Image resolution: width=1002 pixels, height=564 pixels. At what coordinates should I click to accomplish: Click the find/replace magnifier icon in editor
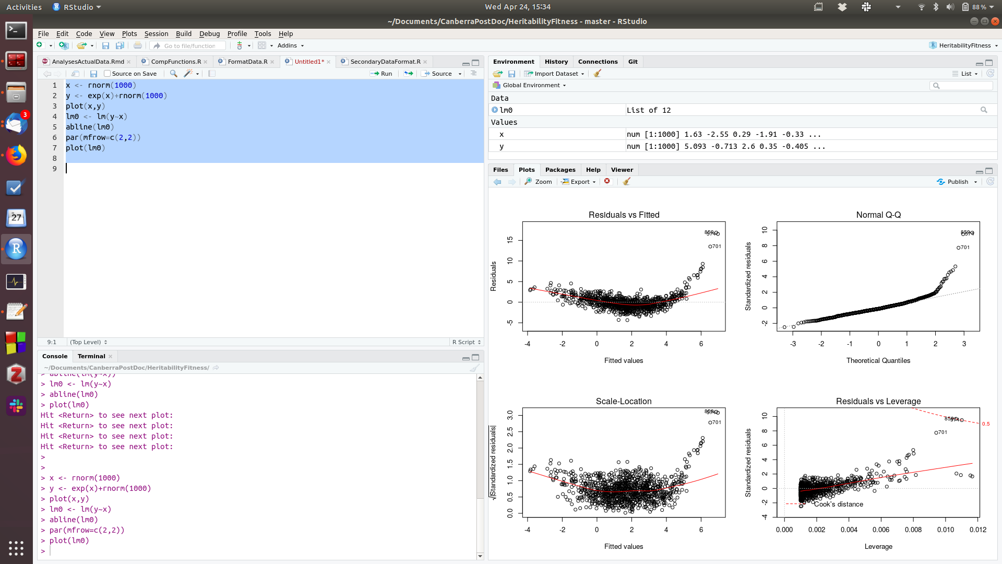[x=174, y=74]
